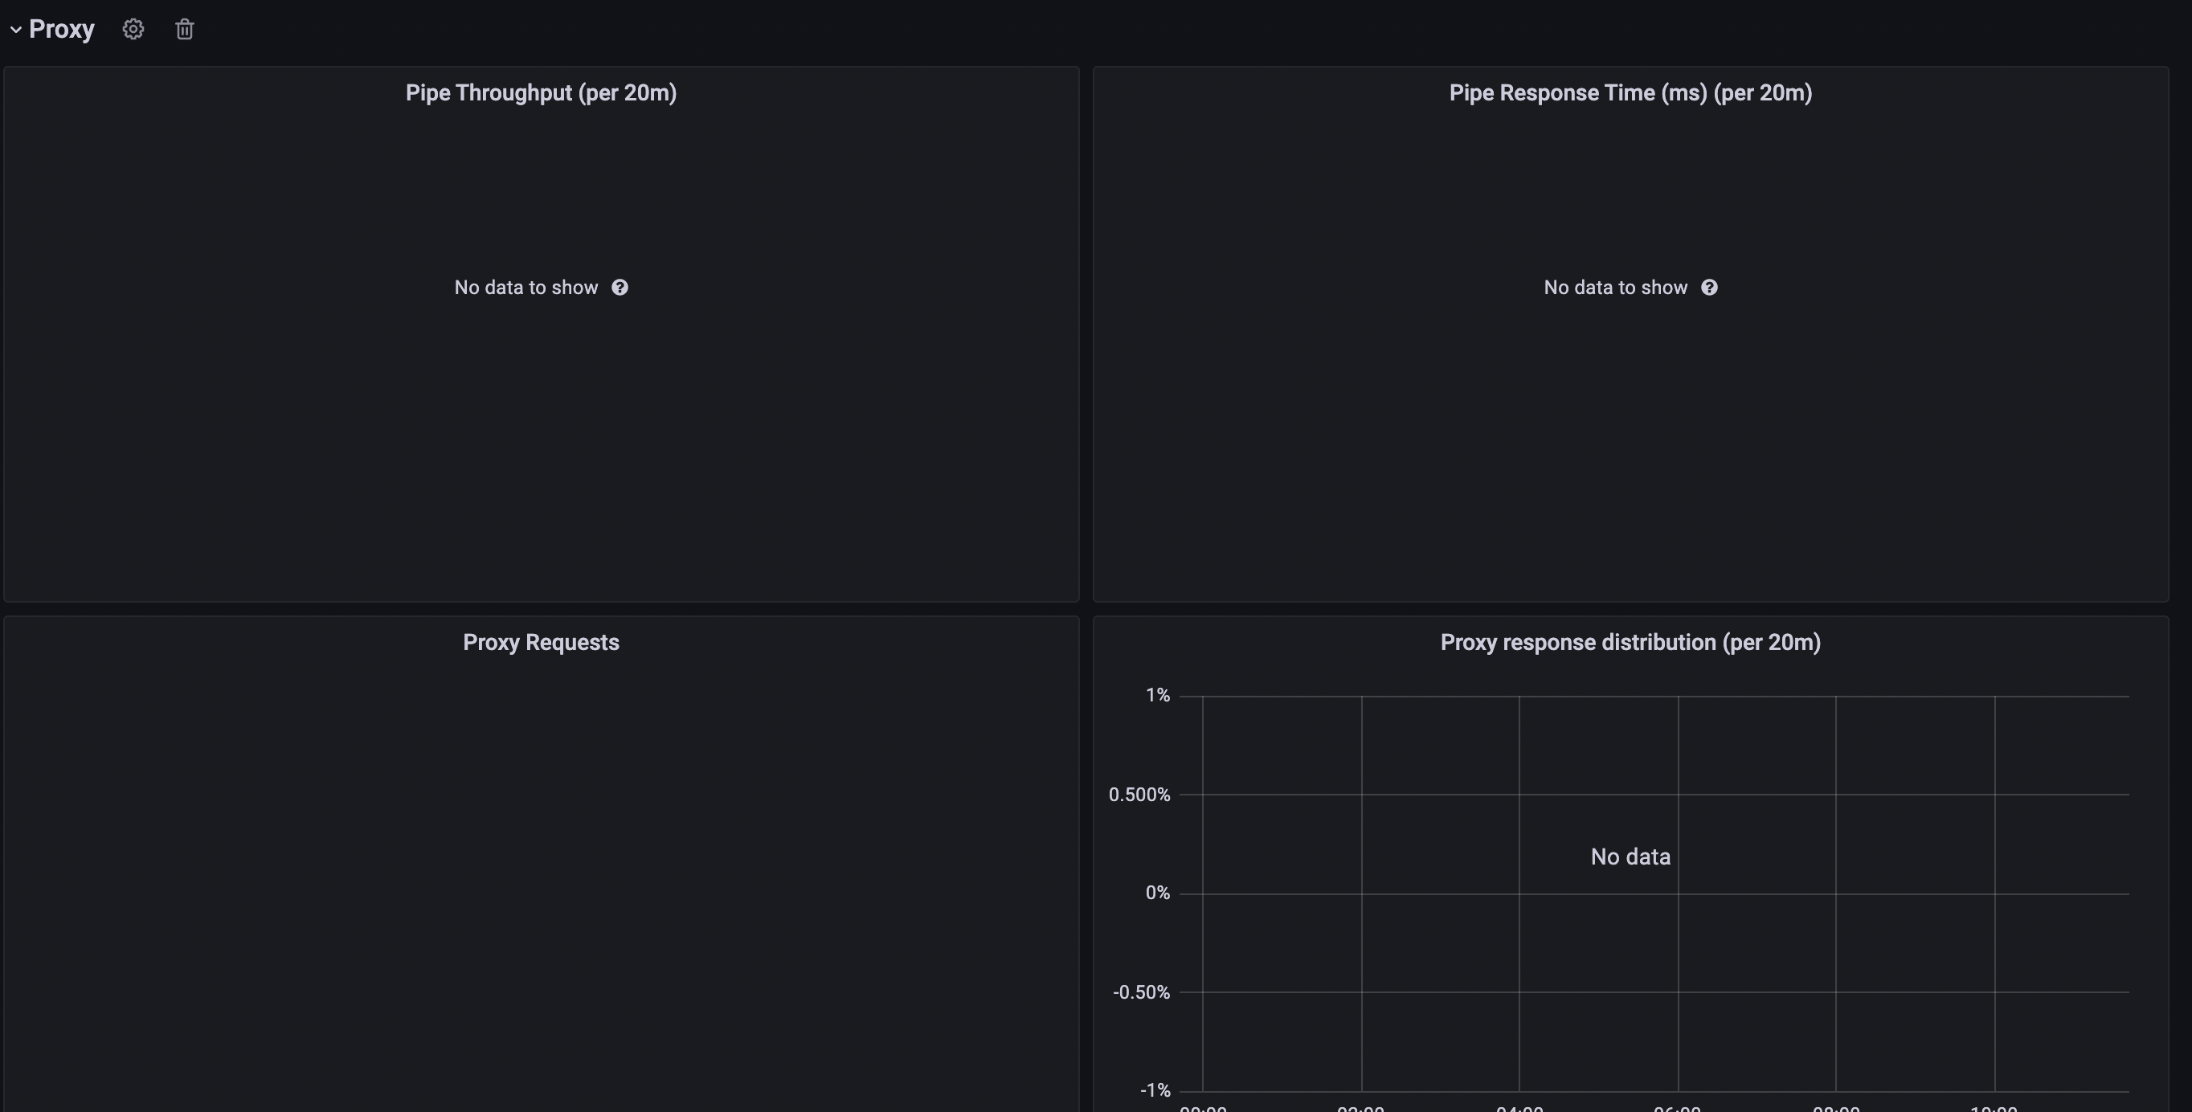Open the Pipe Response Time (ms) panel title menu
The height and width of the screenshot is (1112, 2192).
point(1630,92)
